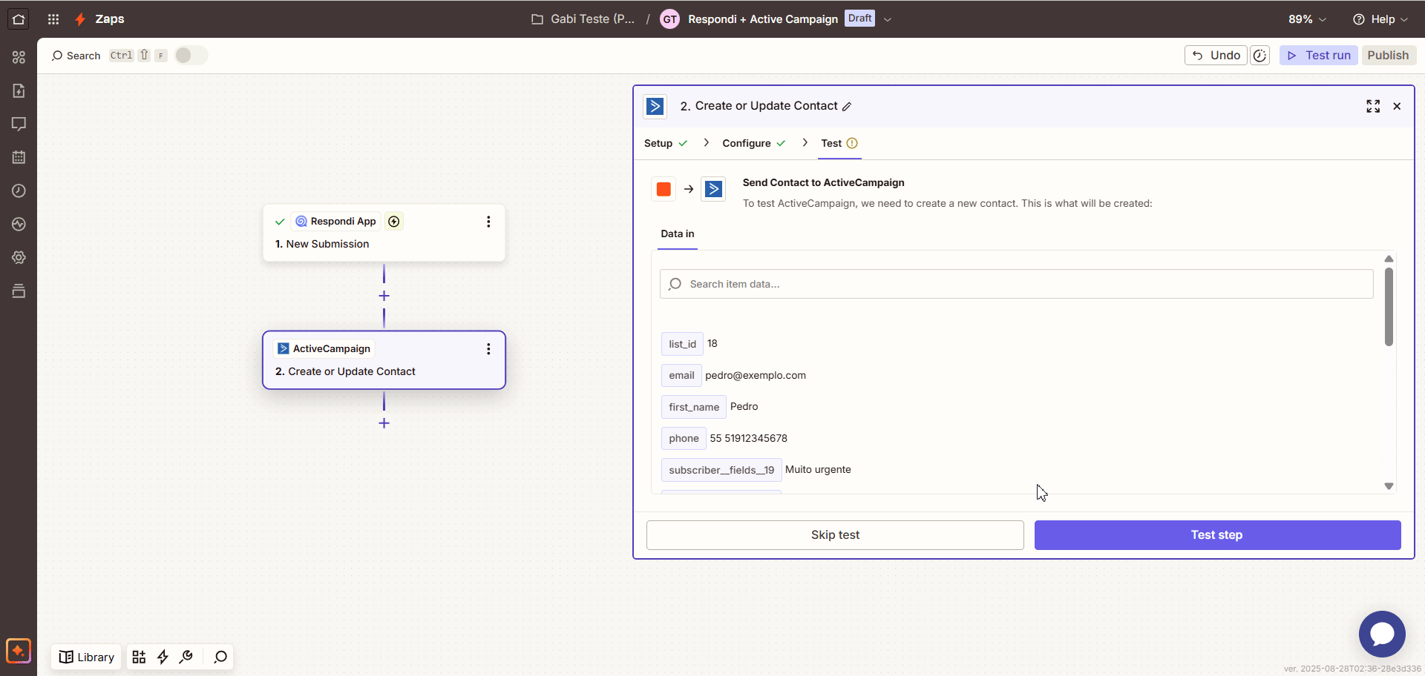Switch to the Setup tab

665,143
